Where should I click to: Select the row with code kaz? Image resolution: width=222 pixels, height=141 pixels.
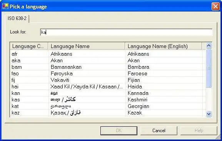pos(108,113)
